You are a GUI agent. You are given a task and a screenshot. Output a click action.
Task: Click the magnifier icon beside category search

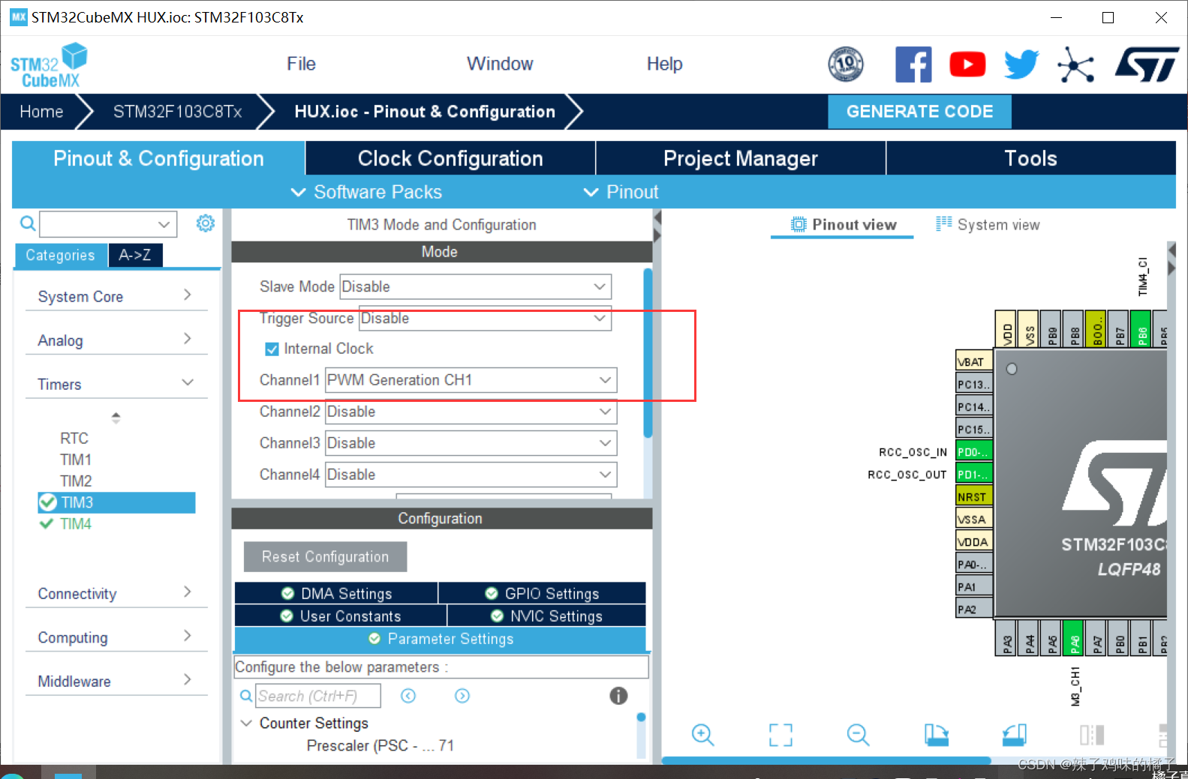click(28, 223)
